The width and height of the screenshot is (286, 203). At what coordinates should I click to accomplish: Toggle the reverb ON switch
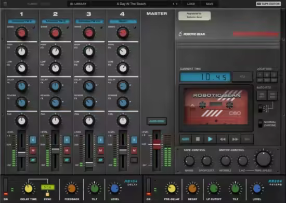[x=149, y=187]
